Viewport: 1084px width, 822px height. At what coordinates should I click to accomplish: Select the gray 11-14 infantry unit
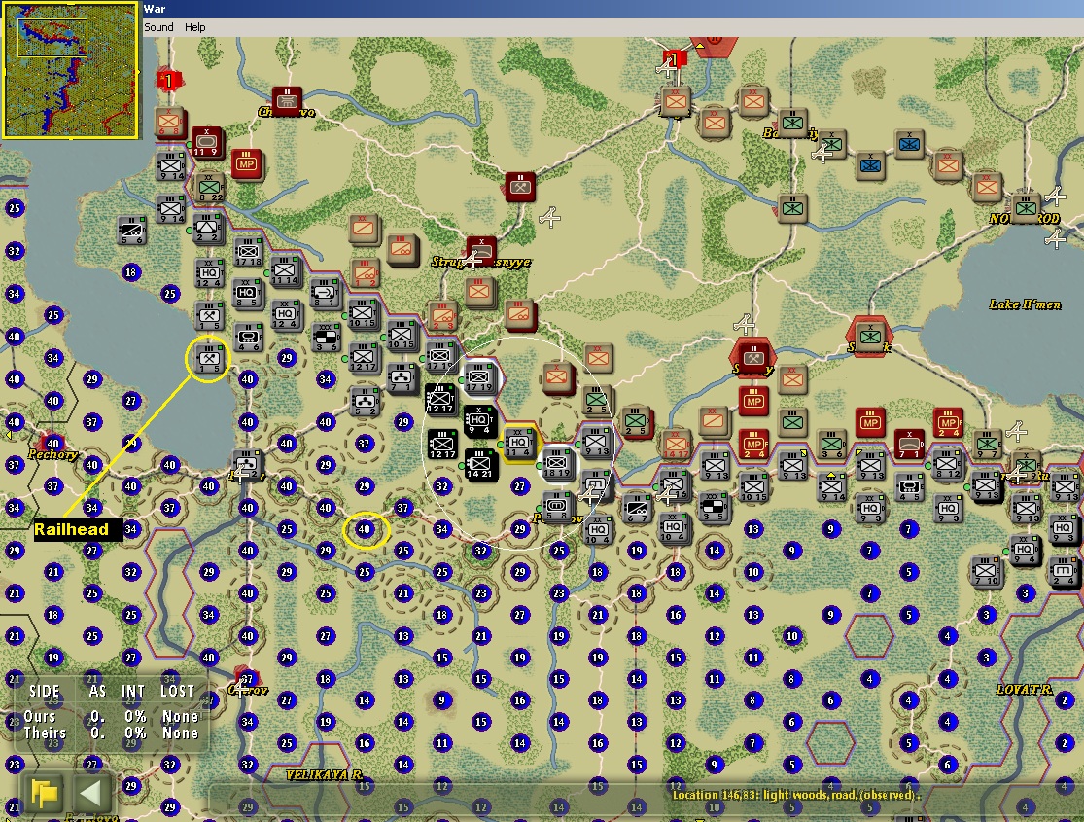pos(284,270)
